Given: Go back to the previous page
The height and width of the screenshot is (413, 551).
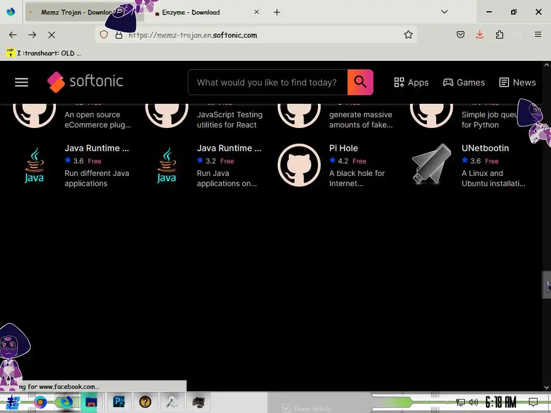Looking at the screenshot, I should [x=13, y=35].
